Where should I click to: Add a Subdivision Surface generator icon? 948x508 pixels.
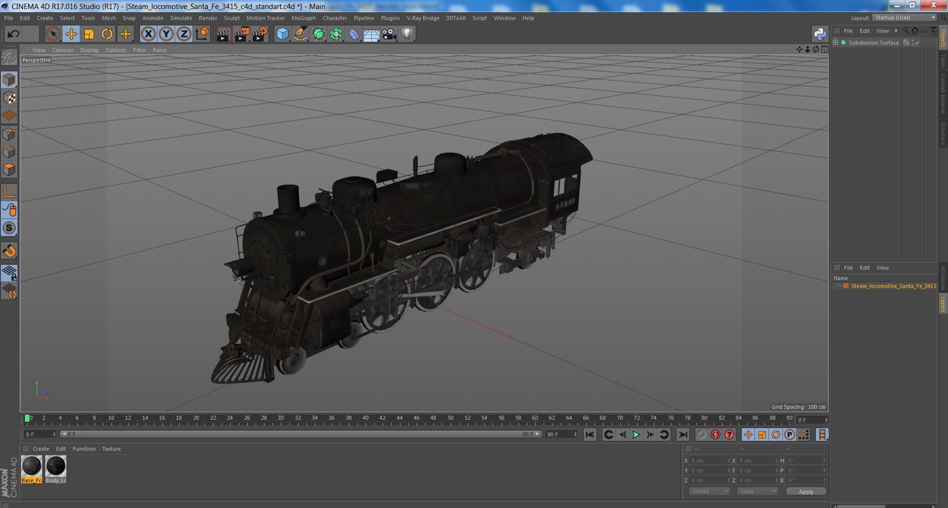click(x=318, y=34)
